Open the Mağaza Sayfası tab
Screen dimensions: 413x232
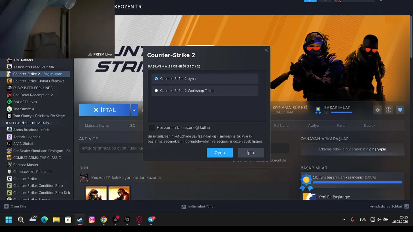[x=97, y=125]
